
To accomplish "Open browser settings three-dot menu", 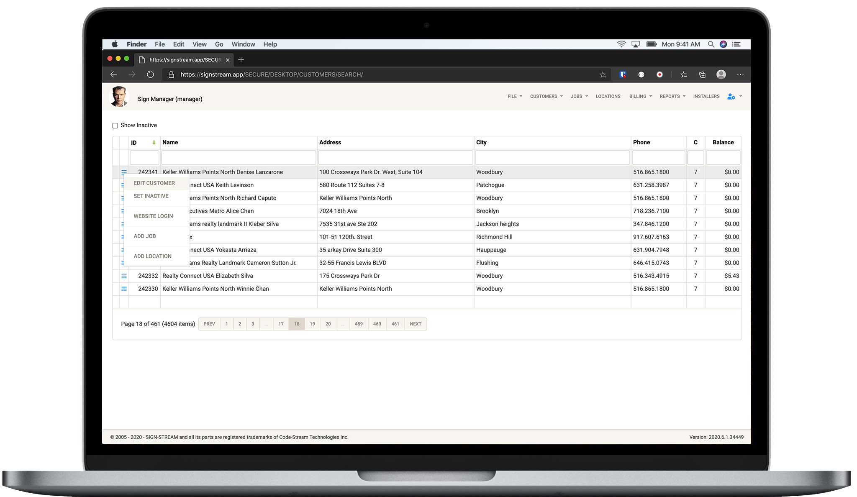I will pos(740,74).
